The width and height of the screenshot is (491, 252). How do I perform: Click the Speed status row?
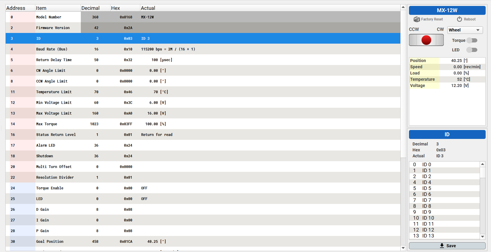[x=447, y=67]
